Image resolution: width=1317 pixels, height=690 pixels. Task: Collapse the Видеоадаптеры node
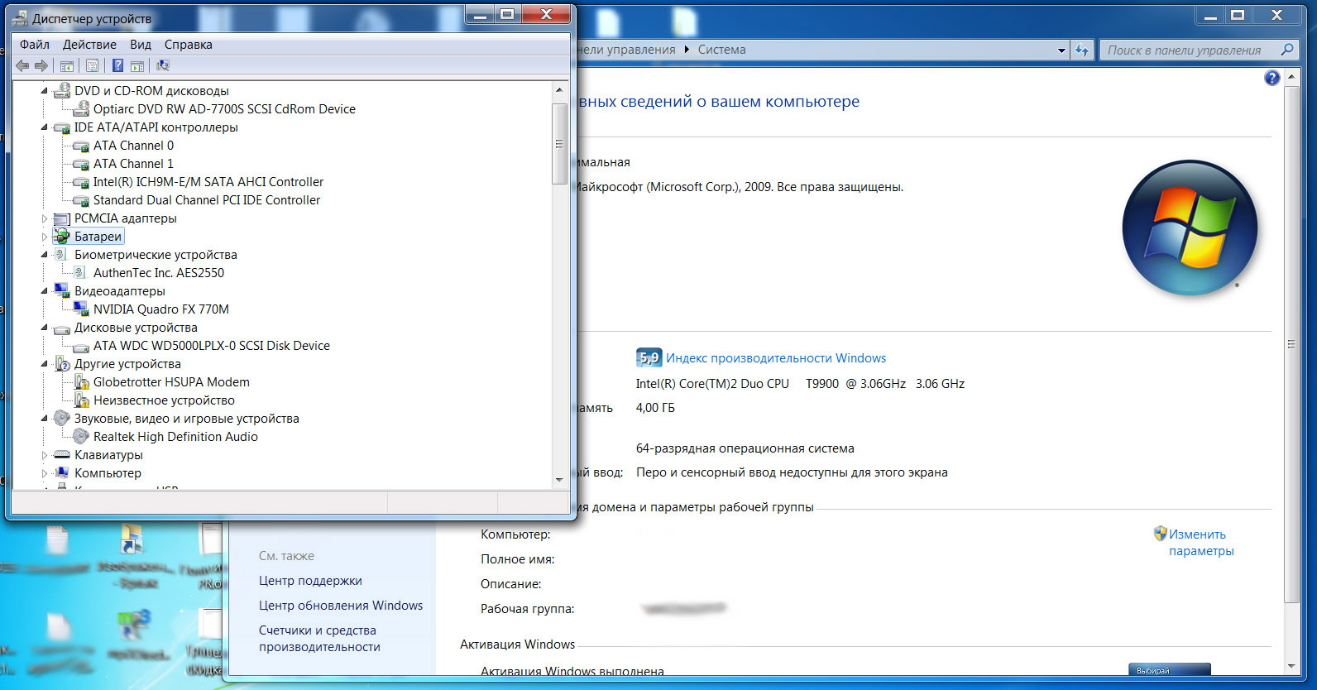pyautogui.click(x=45, y=291)
